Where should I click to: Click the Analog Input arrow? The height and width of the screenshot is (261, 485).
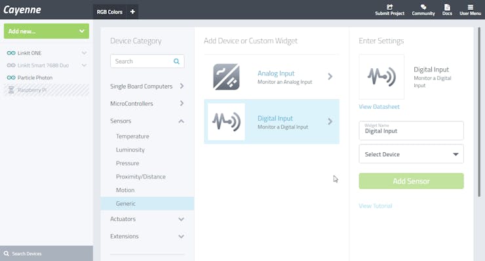click(330, 77)
